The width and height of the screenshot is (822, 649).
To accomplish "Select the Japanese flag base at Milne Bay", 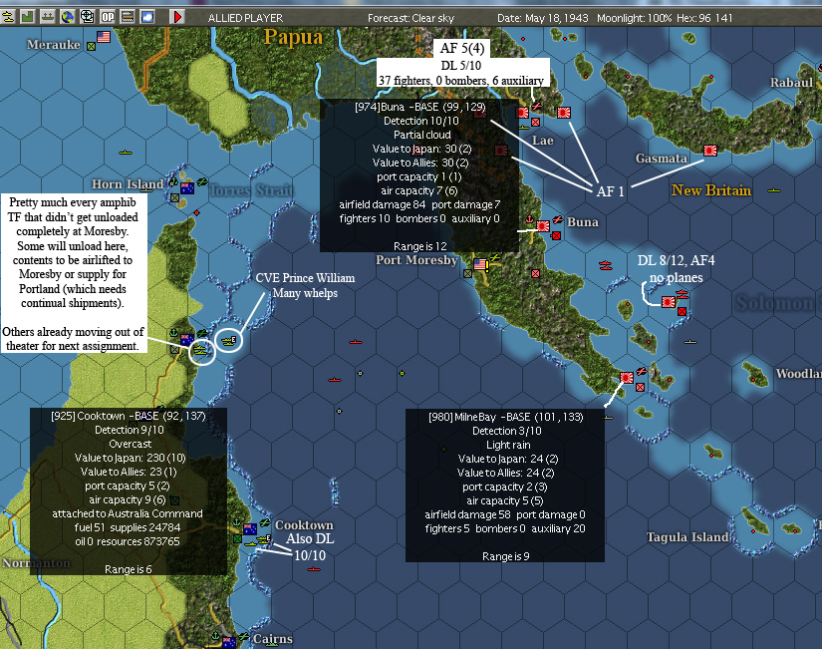I will point(627,377).
